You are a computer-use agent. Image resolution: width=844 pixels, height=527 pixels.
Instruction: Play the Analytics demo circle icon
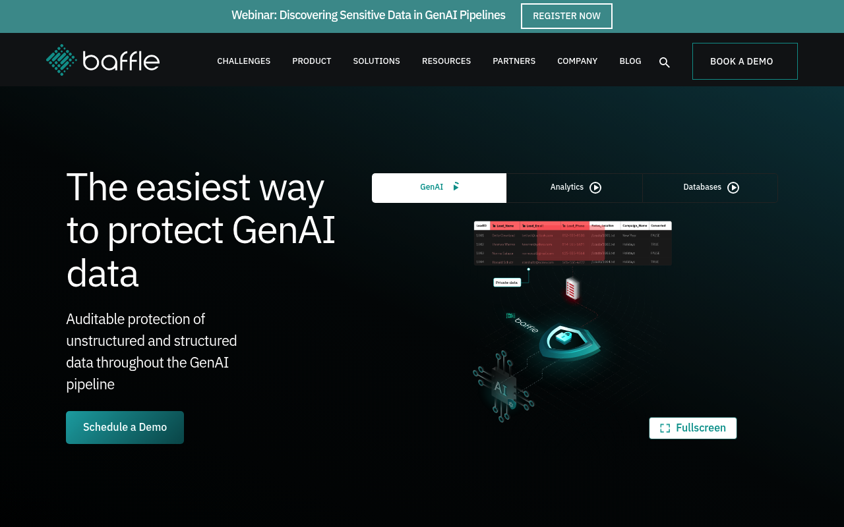point(595,188)
